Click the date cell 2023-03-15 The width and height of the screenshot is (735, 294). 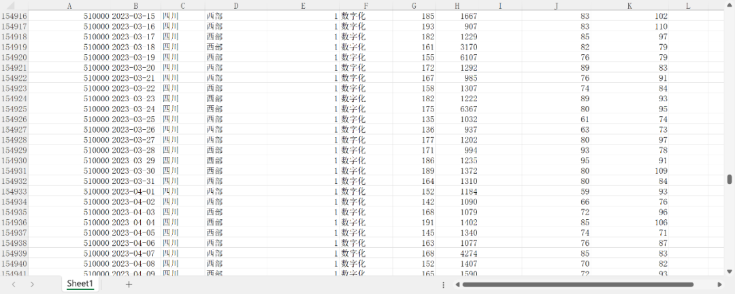coord(136,16)
